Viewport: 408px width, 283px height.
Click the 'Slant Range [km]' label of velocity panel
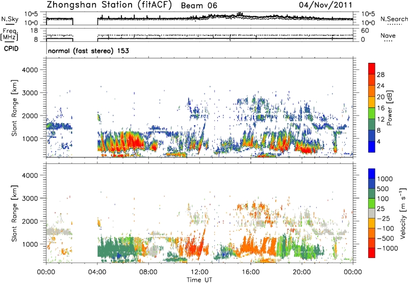pyautogui.click(x=14, y=214)
